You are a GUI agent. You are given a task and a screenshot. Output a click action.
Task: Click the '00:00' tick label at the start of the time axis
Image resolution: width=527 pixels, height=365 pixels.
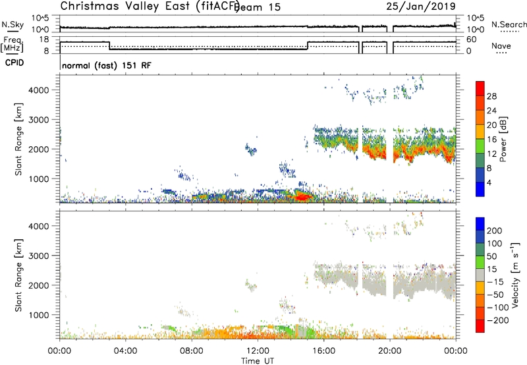(59, 351)
